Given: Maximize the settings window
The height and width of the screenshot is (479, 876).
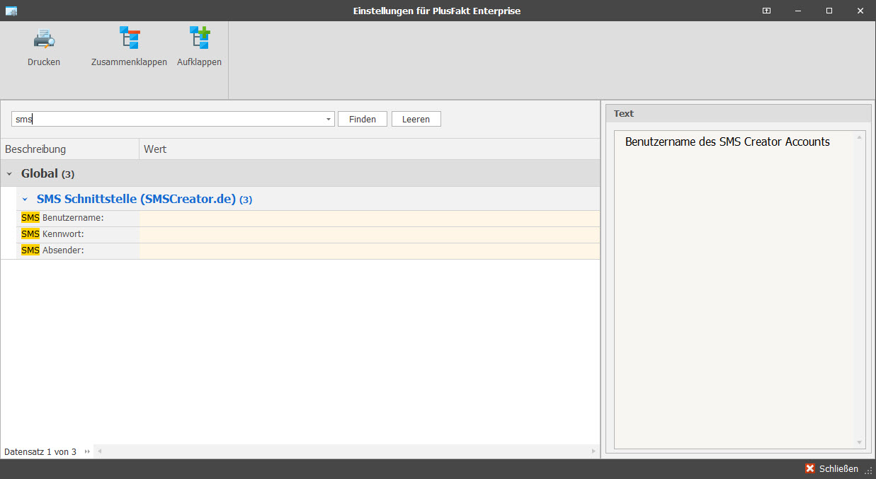Looking at the screenshot, I should [829, 11].
